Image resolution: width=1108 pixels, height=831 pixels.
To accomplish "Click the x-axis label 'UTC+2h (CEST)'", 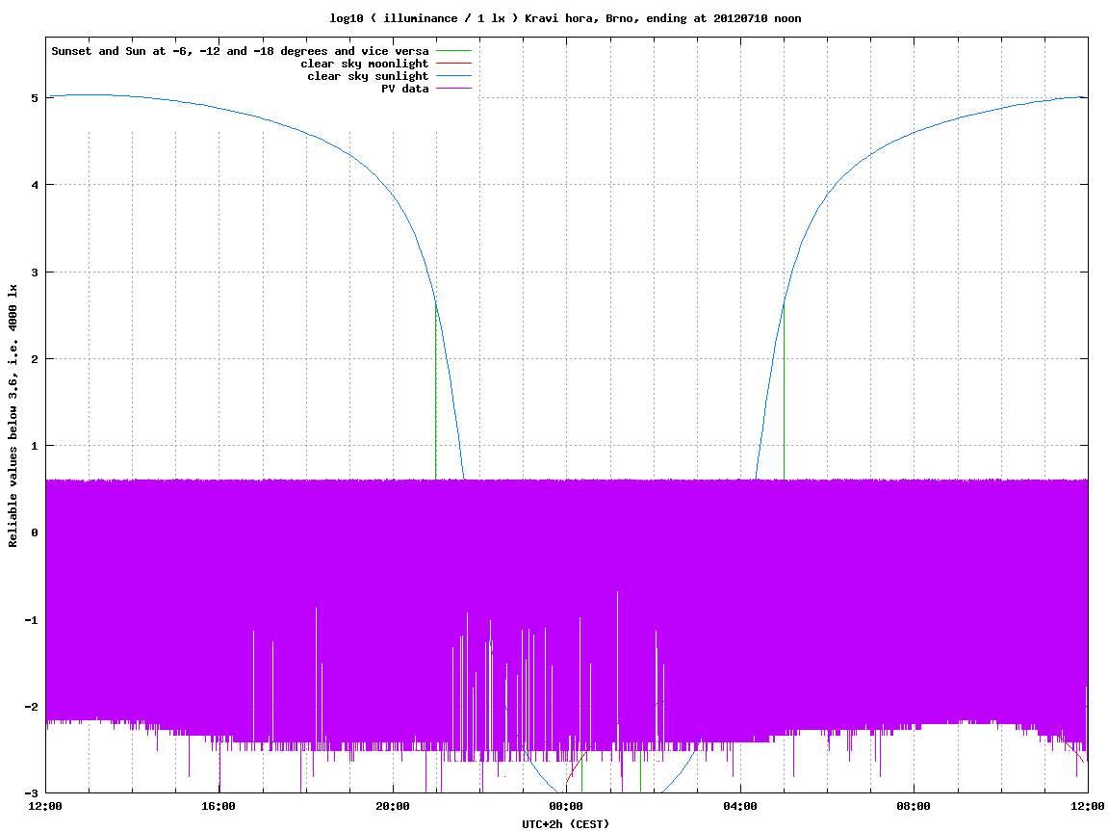I will click(565, 824).
